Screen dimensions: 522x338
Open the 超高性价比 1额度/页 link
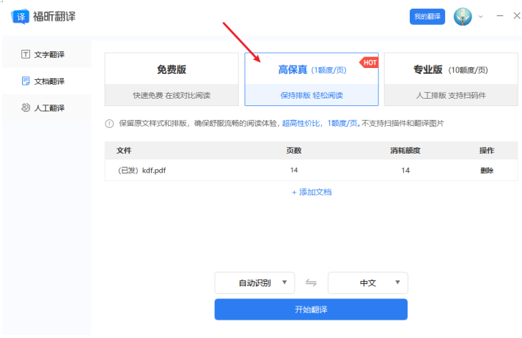coord(321,124)
